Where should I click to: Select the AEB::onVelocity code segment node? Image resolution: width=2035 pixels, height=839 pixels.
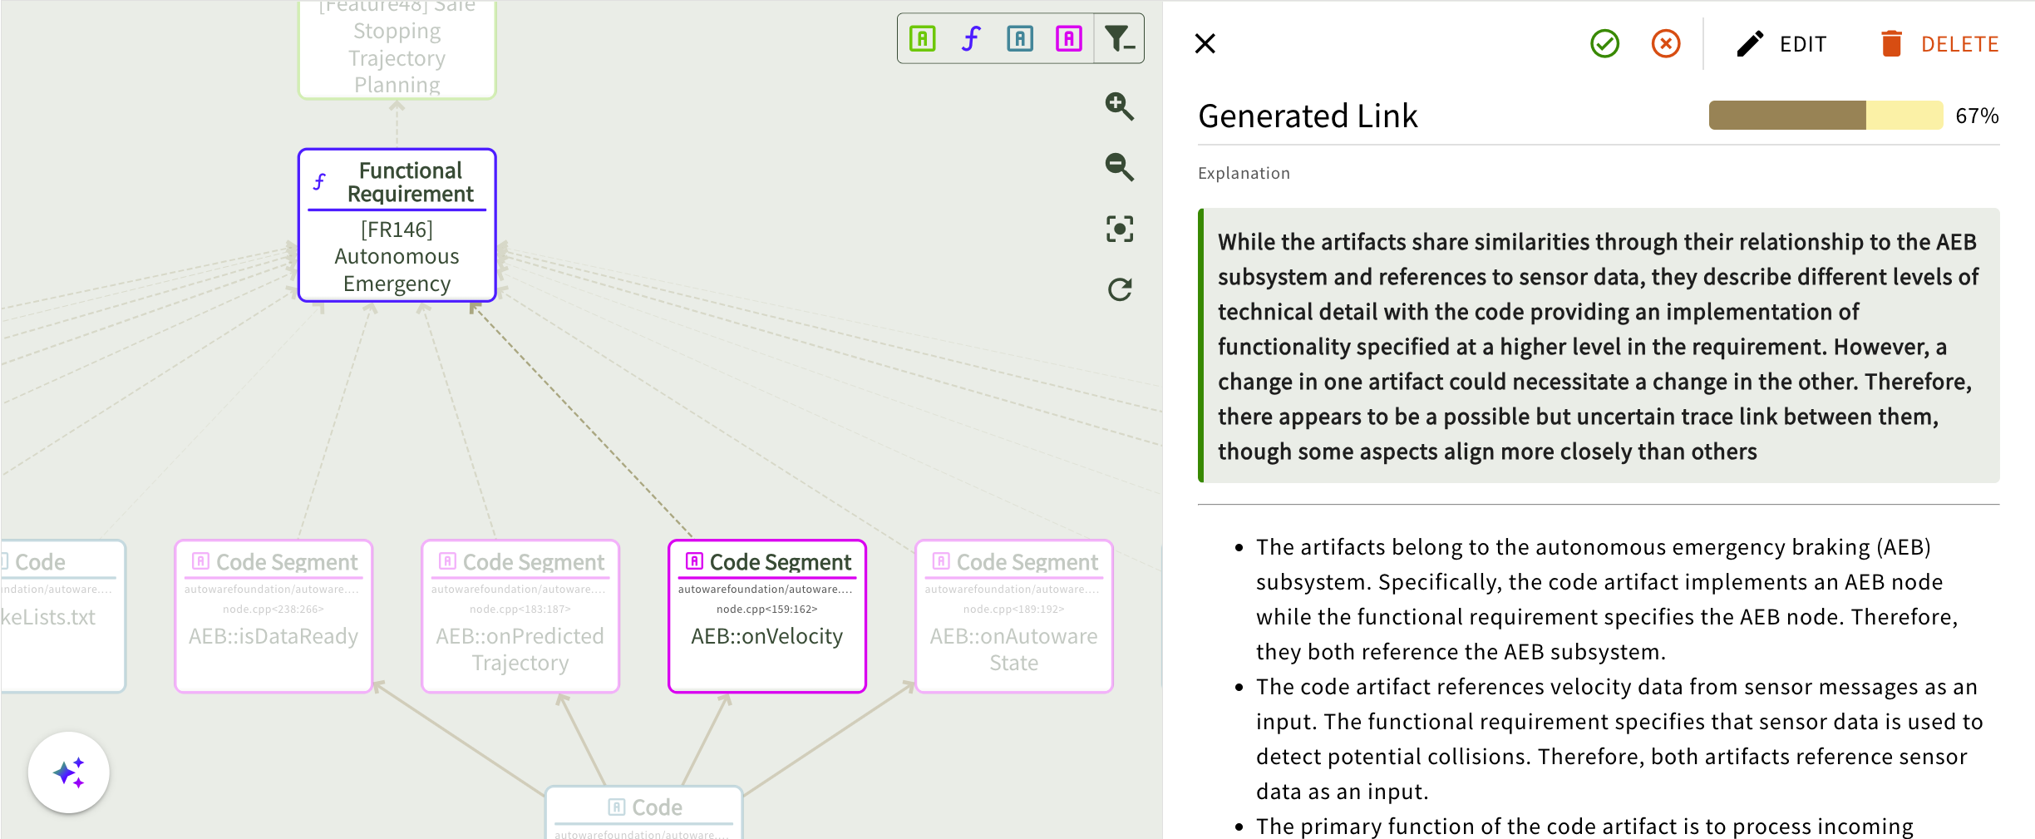click(x=767, y=616)
